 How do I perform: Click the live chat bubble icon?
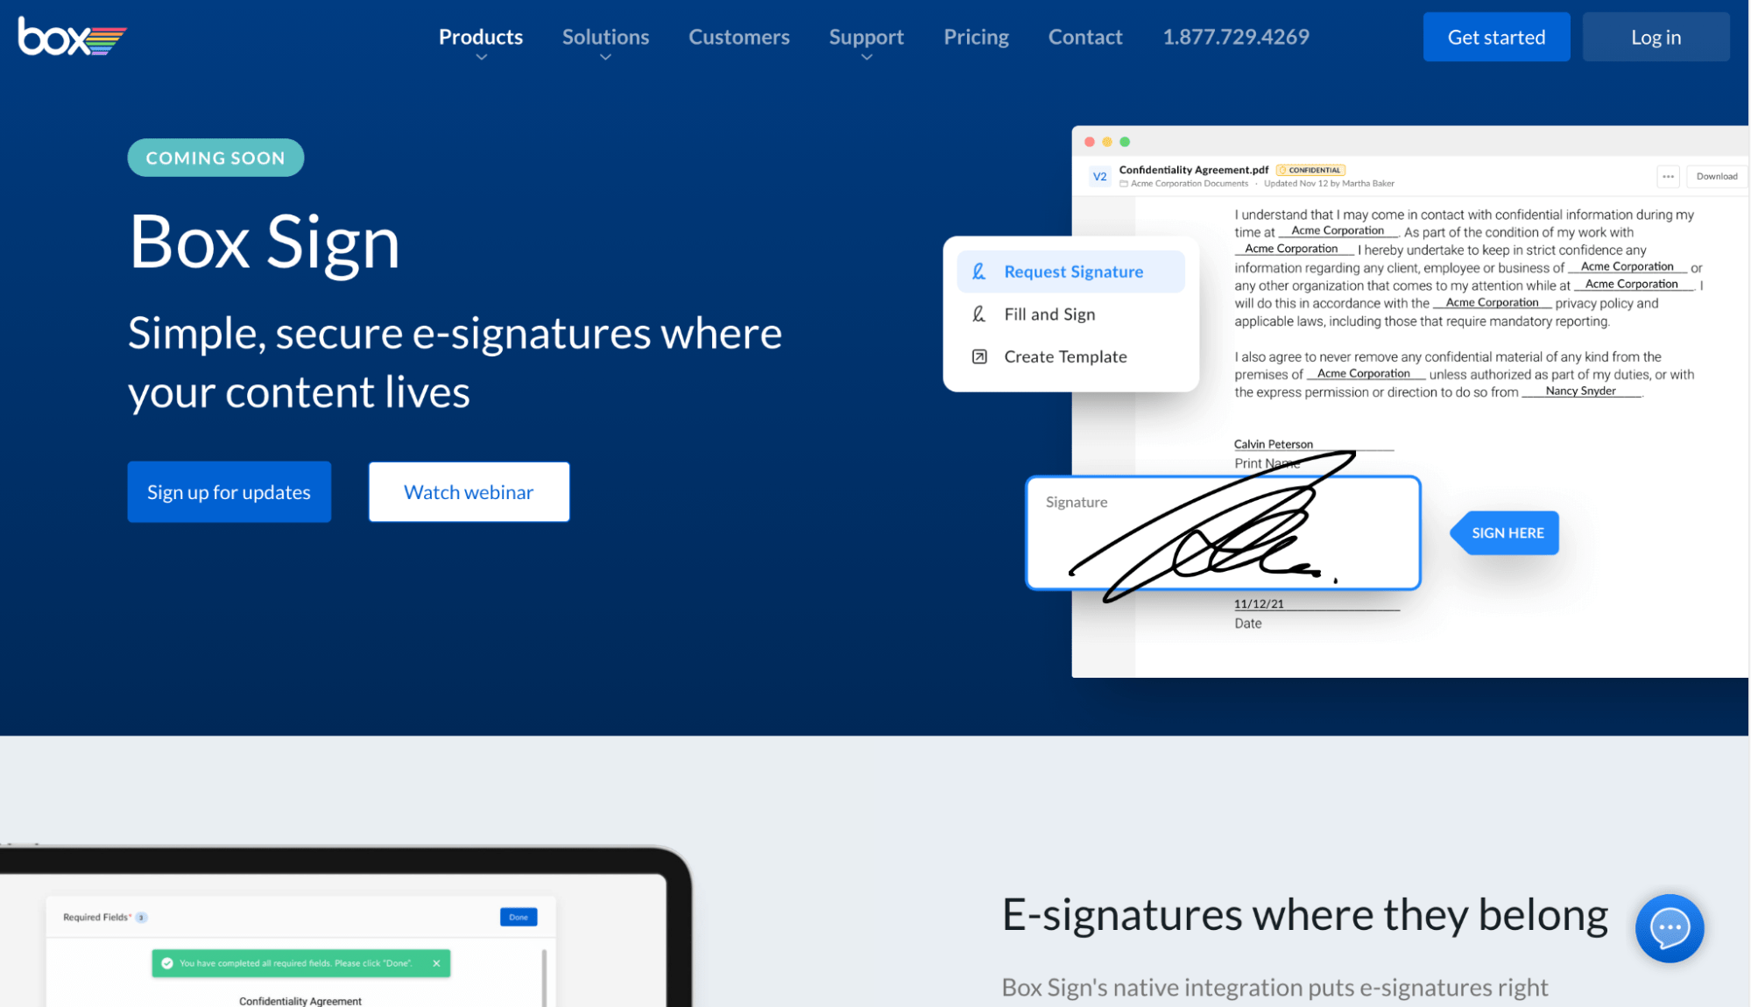[1670, 926]
